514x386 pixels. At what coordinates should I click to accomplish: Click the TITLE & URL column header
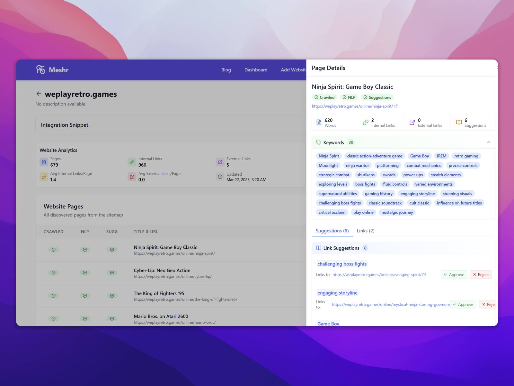coord(146,232)
